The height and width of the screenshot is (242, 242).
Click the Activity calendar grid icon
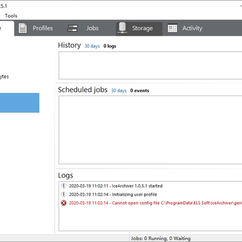[x=172, y=28]
